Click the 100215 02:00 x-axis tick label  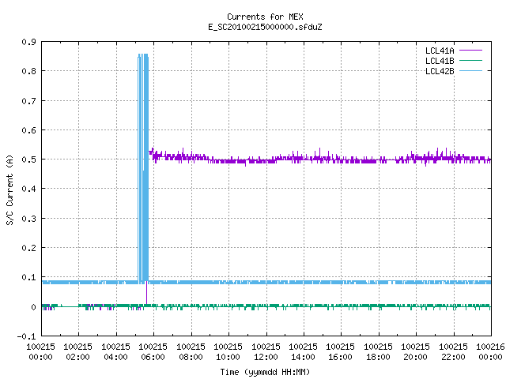77,352
